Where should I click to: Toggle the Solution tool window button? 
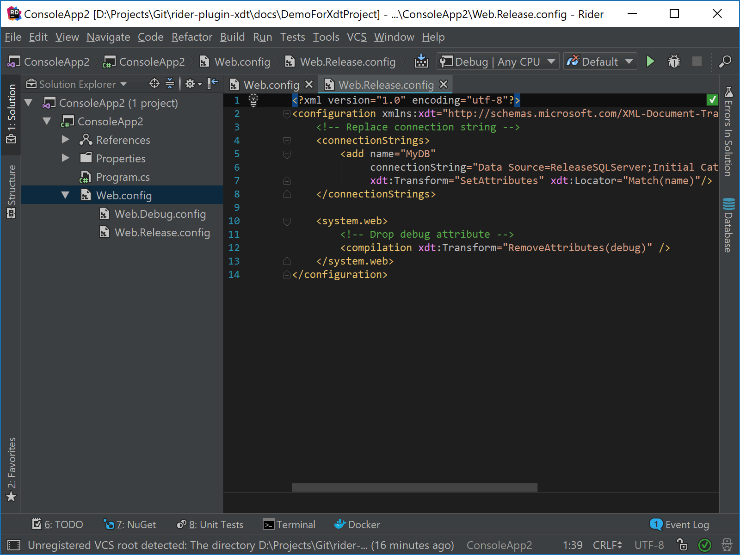pos(12,114)
